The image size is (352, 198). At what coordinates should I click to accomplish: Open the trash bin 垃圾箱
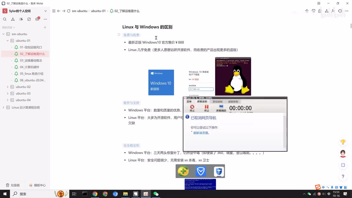tap(13, 185)
